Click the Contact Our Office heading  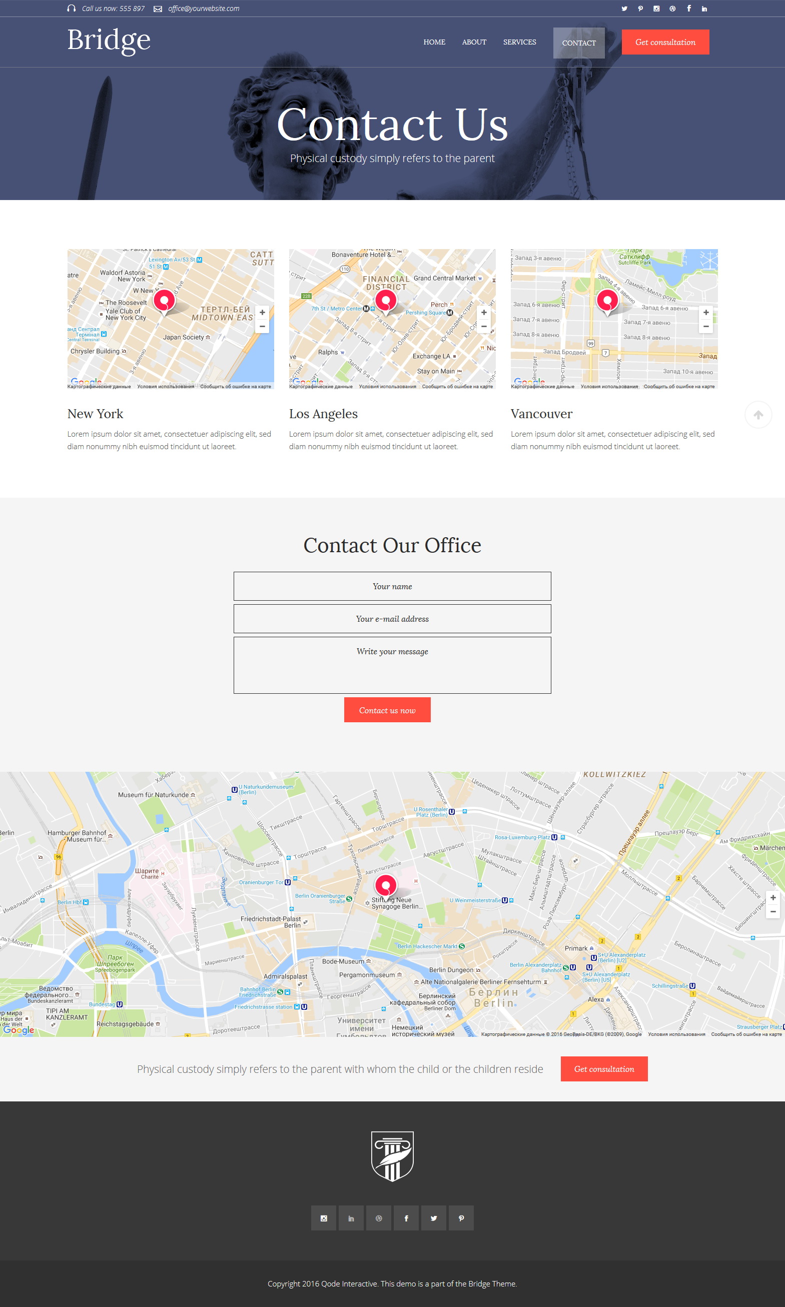(x=392, y=545)
